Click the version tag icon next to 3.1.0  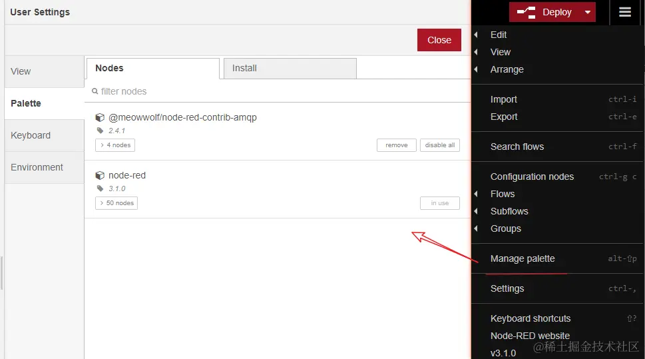point(100,188)
